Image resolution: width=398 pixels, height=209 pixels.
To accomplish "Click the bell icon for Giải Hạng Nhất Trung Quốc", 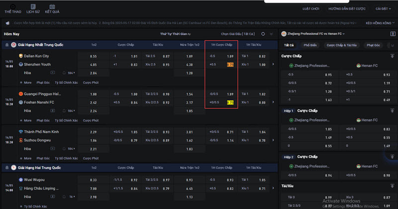I will (6, 45).
